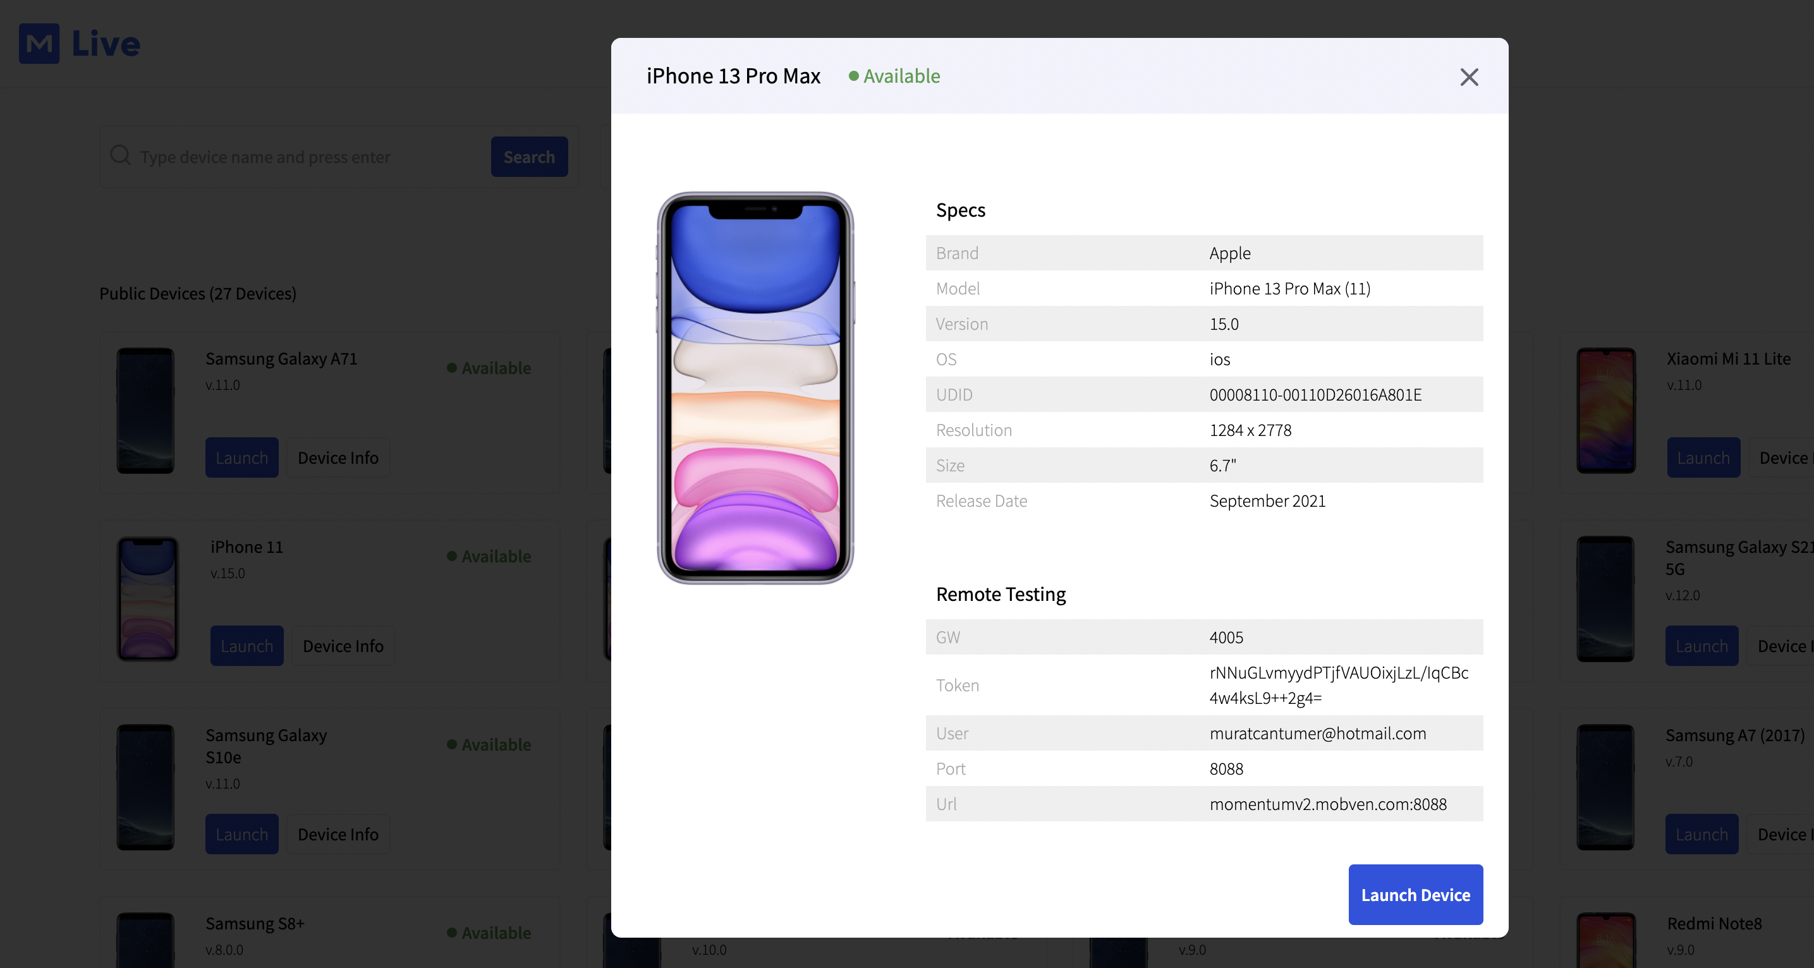Open Device Info for Samsung Galaxy A71

pyautogui.click(x=338, y=457)
